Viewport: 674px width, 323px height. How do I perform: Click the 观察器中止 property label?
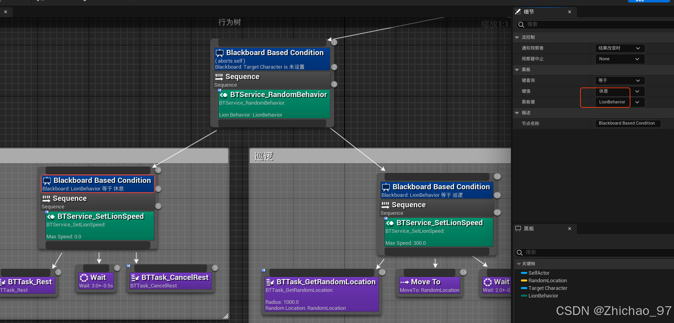[x=532, y=59]
